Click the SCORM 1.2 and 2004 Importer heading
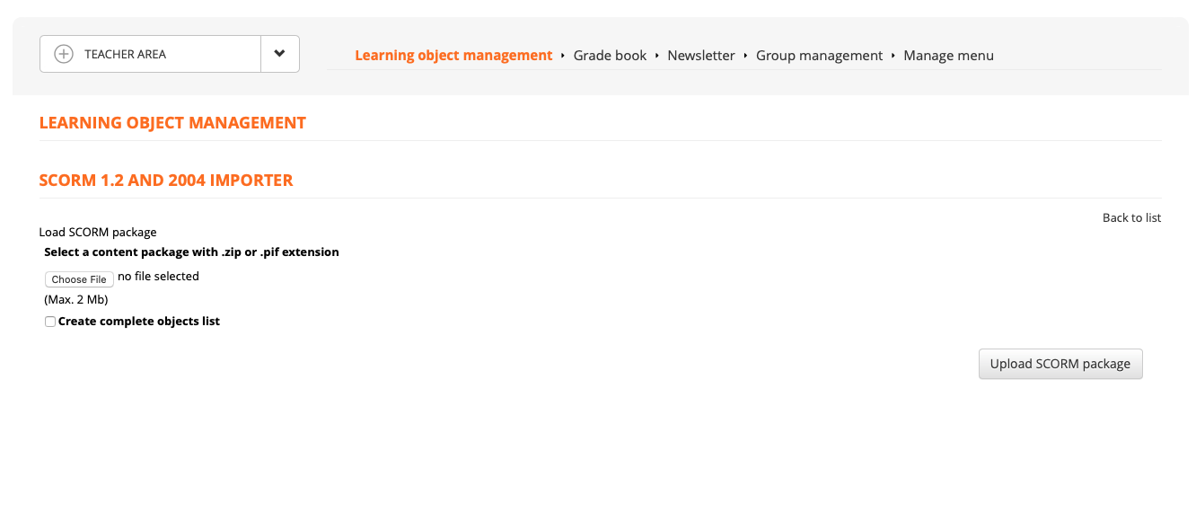Viewport: 1196px width, 521px height. pos(166,181)
